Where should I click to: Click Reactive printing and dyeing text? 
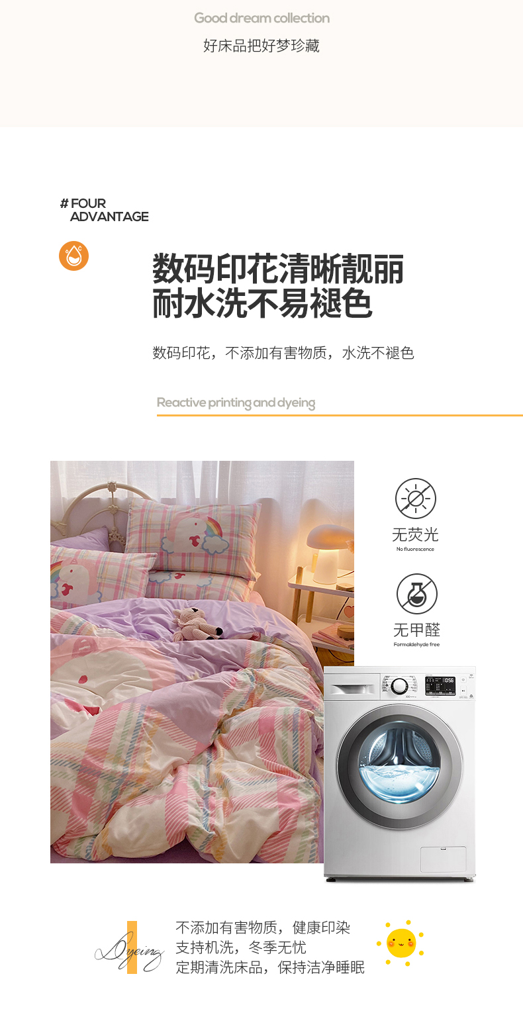(236, 403)
